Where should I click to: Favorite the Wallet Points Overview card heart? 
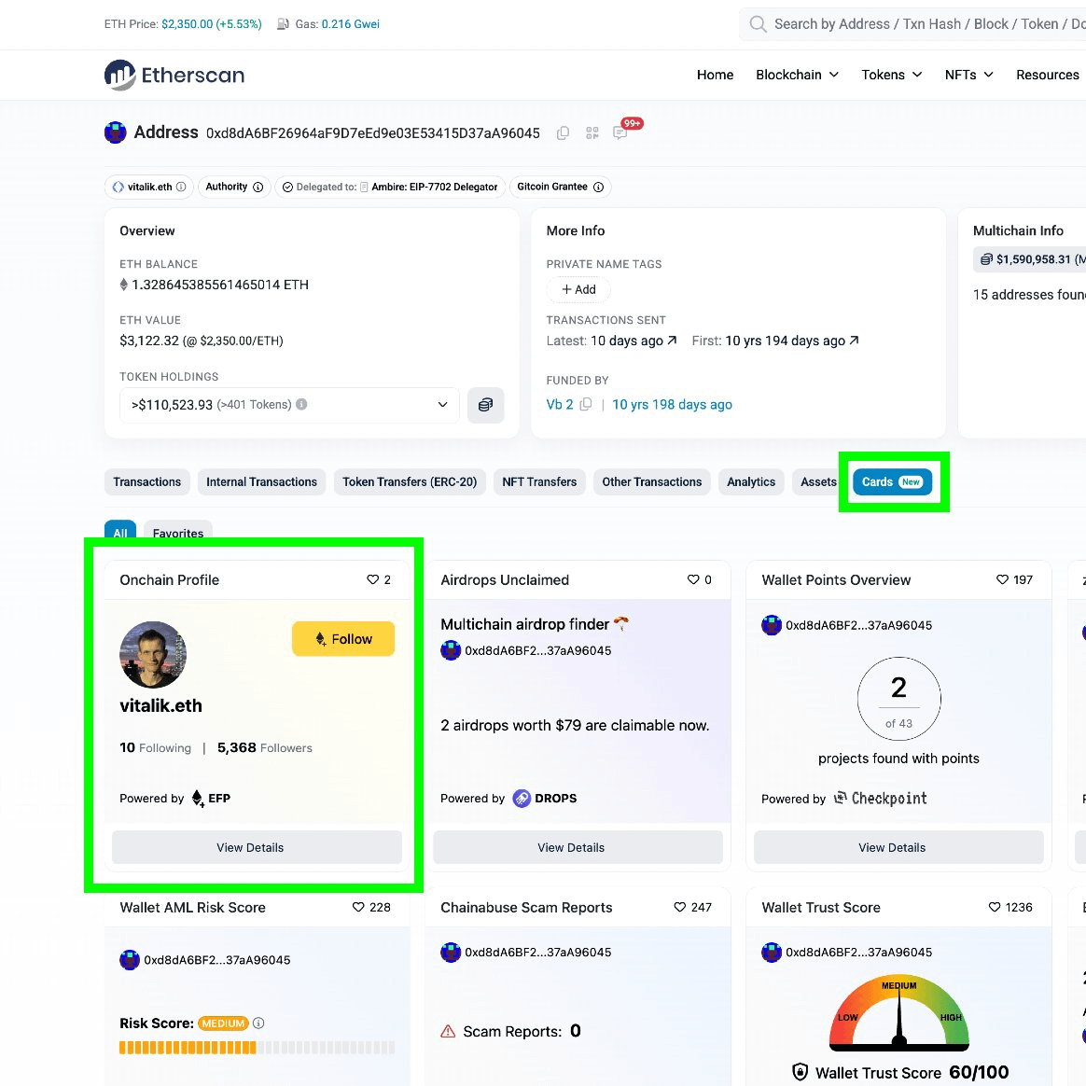tap(1002, 579)
